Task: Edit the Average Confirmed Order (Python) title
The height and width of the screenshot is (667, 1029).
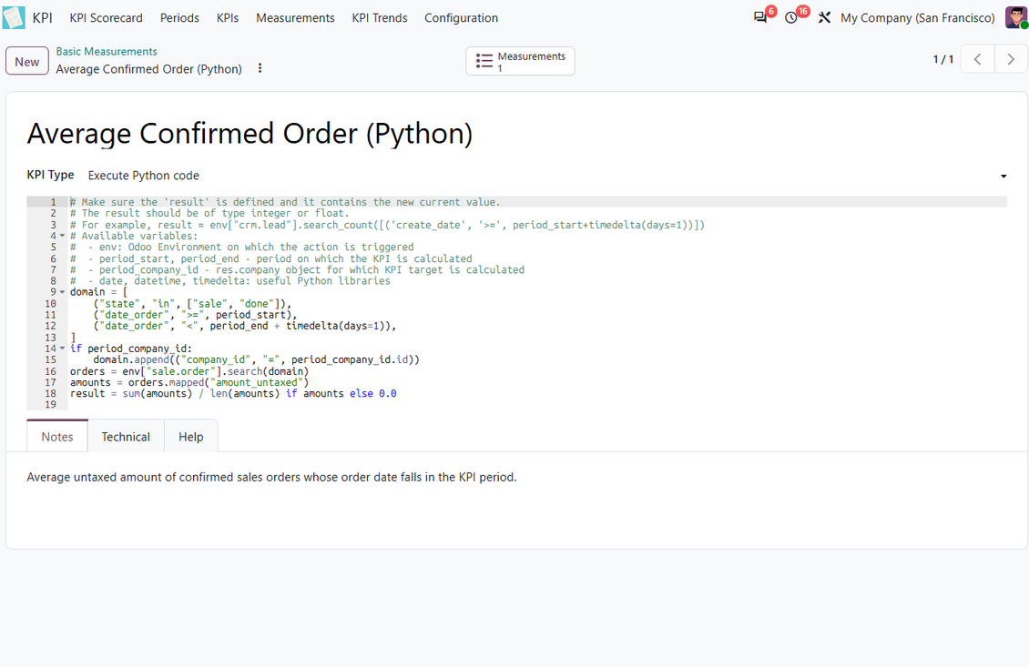Action: coord(250,134)
